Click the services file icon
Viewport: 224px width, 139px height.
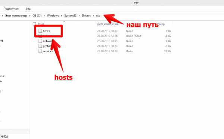[40, 51]
